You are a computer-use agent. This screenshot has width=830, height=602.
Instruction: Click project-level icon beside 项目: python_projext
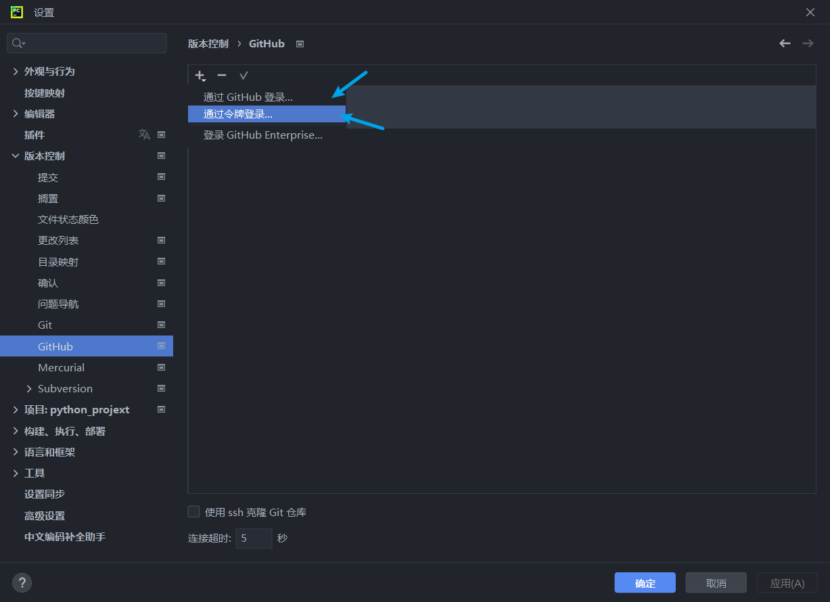162,409
